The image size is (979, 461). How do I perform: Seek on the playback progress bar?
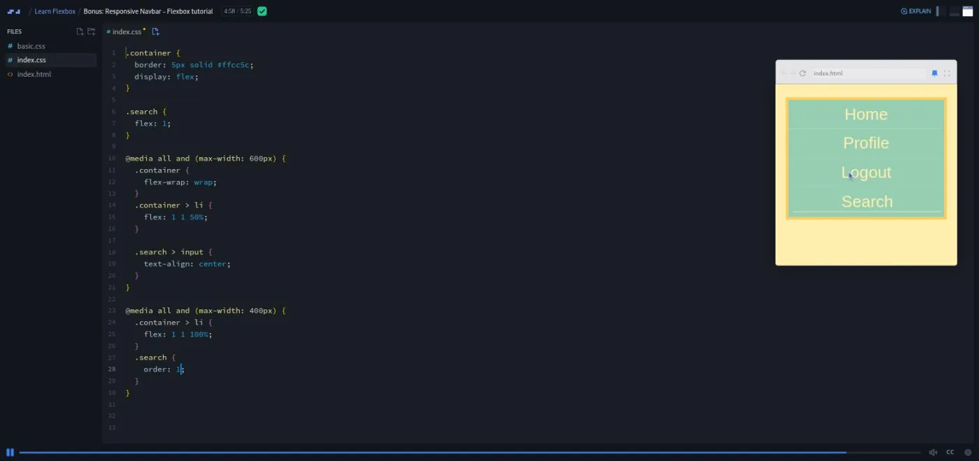[x=470, y=452]
